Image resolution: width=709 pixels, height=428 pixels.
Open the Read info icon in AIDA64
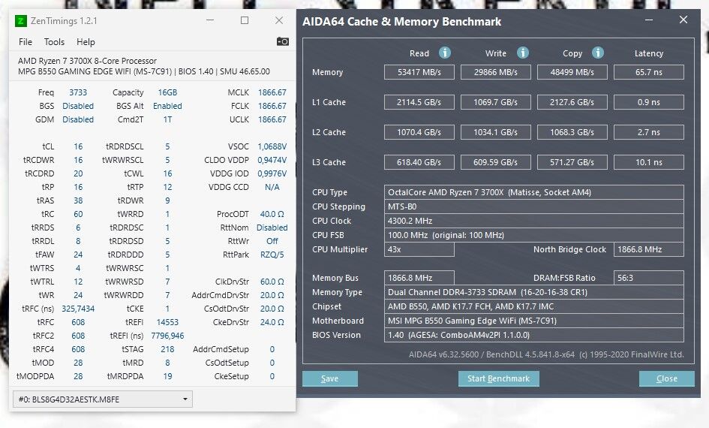click(x=444, y=53)
